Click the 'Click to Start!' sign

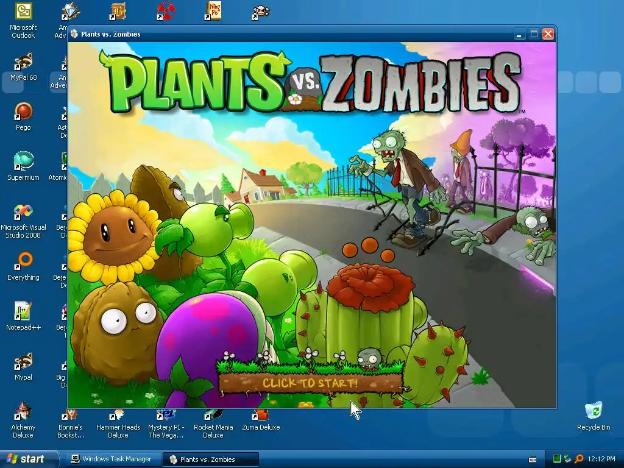click(310, 383)
